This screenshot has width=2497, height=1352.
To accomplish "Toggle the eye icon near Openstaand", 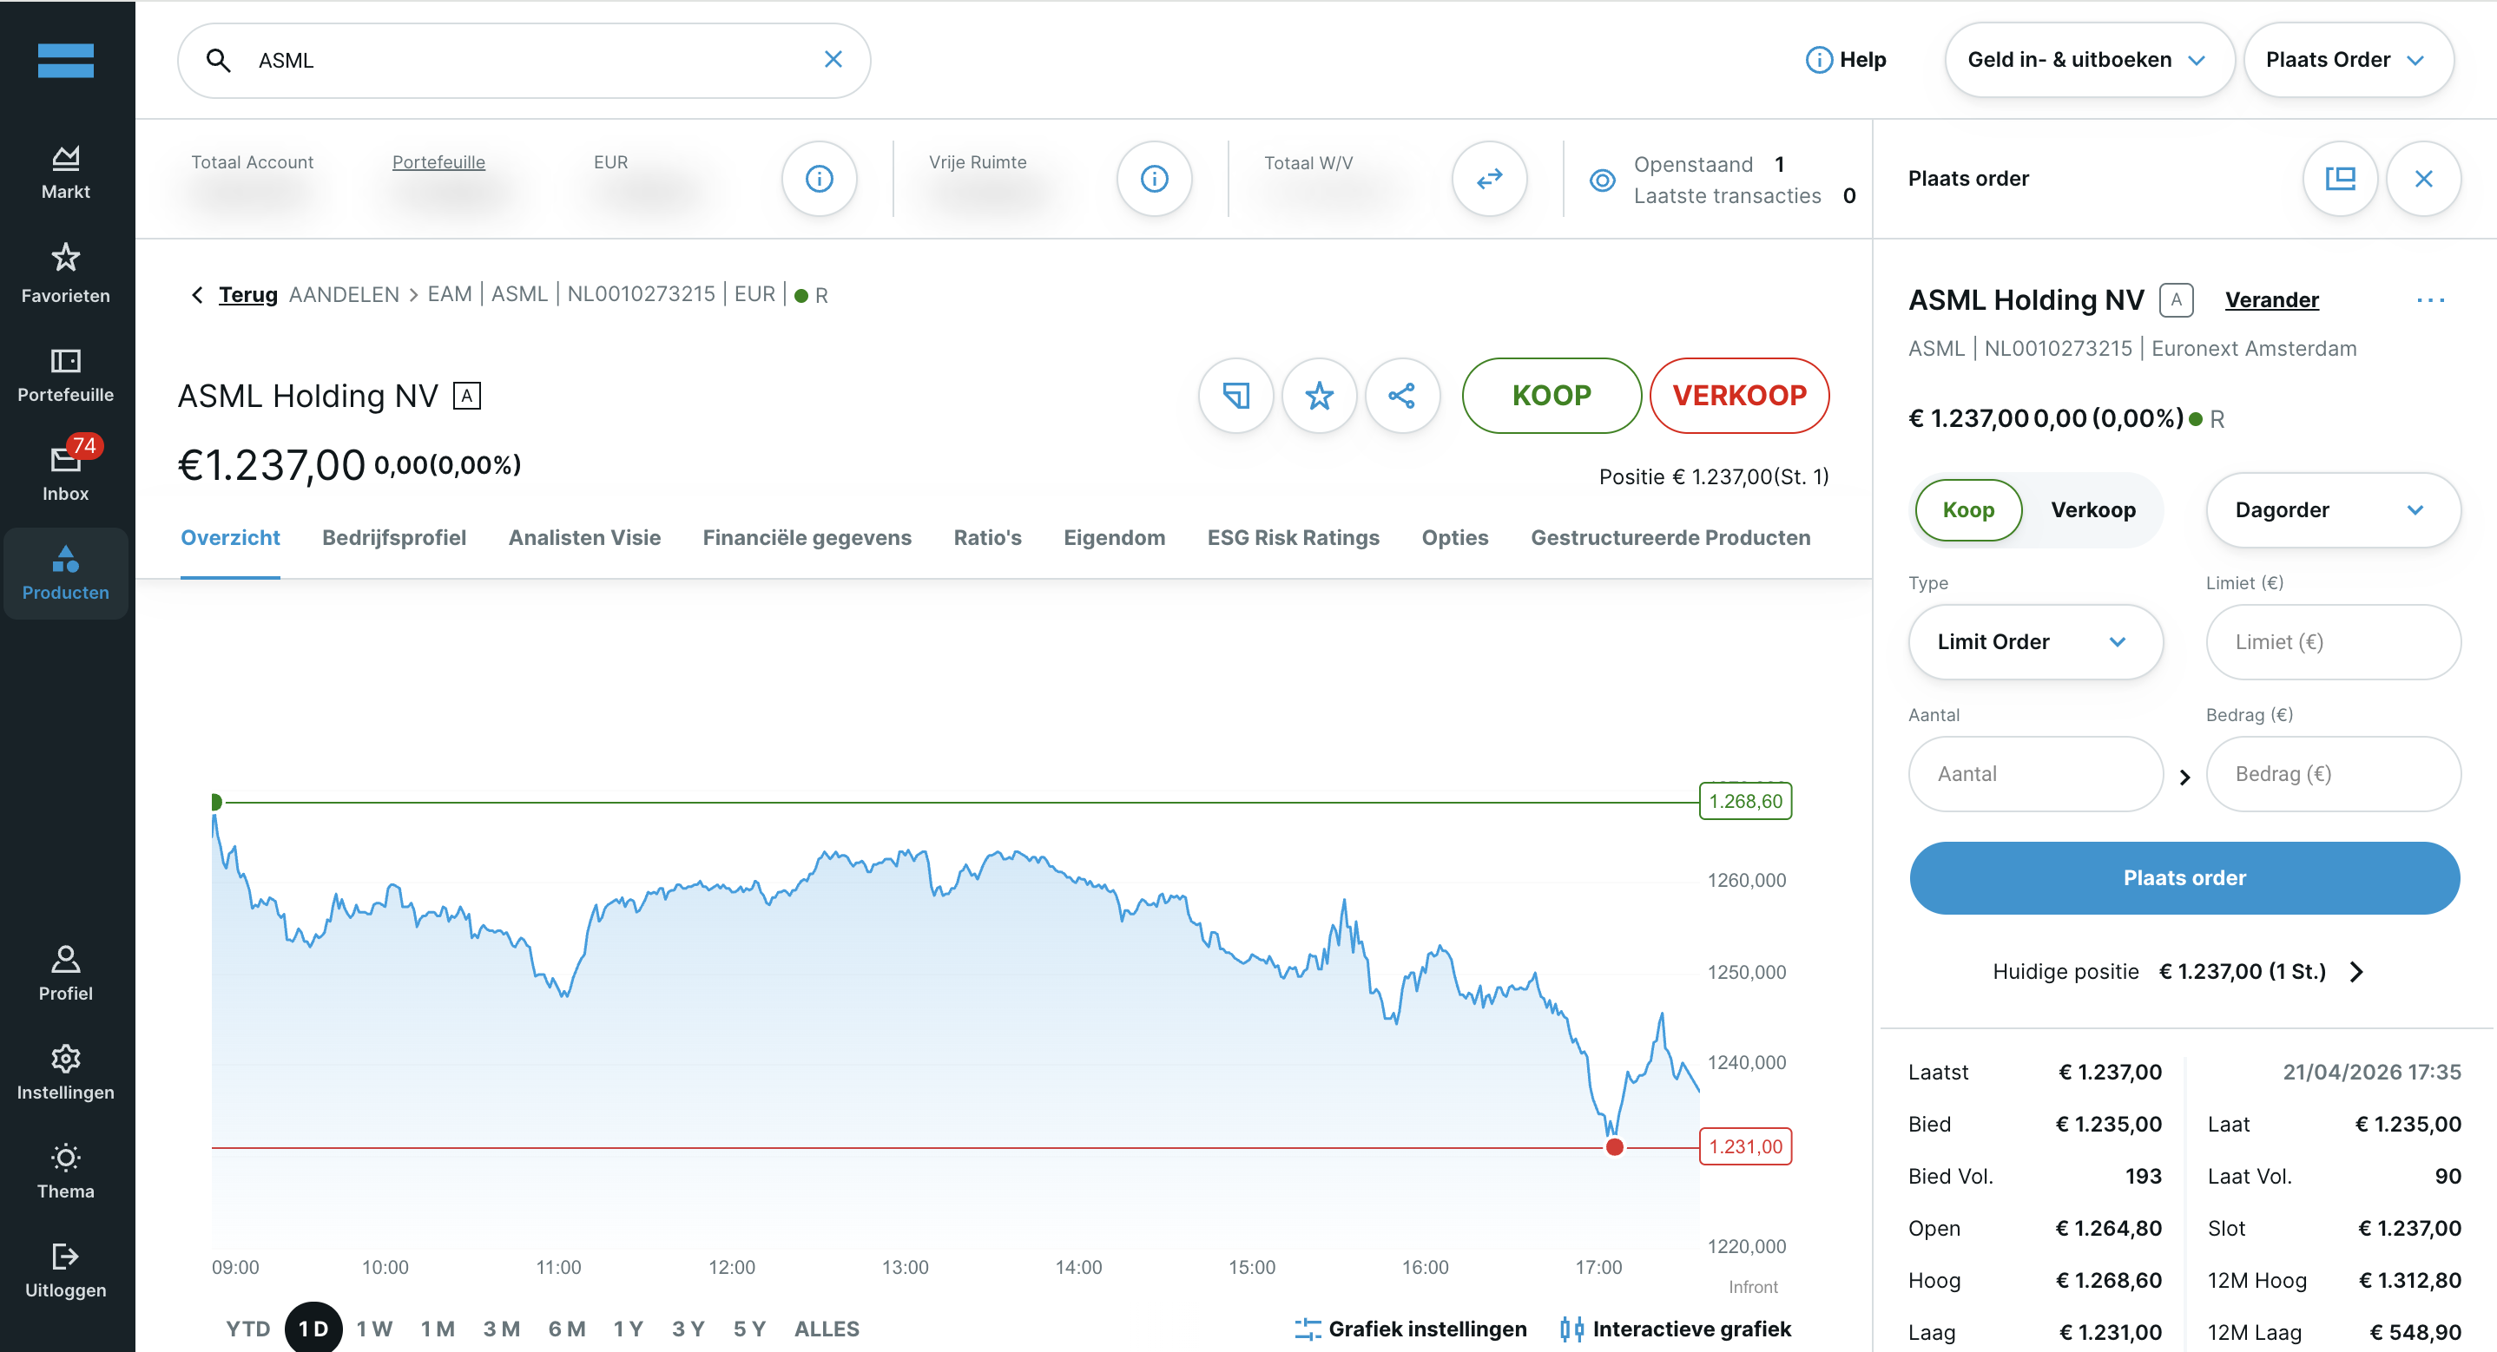I will (1603, 180).
